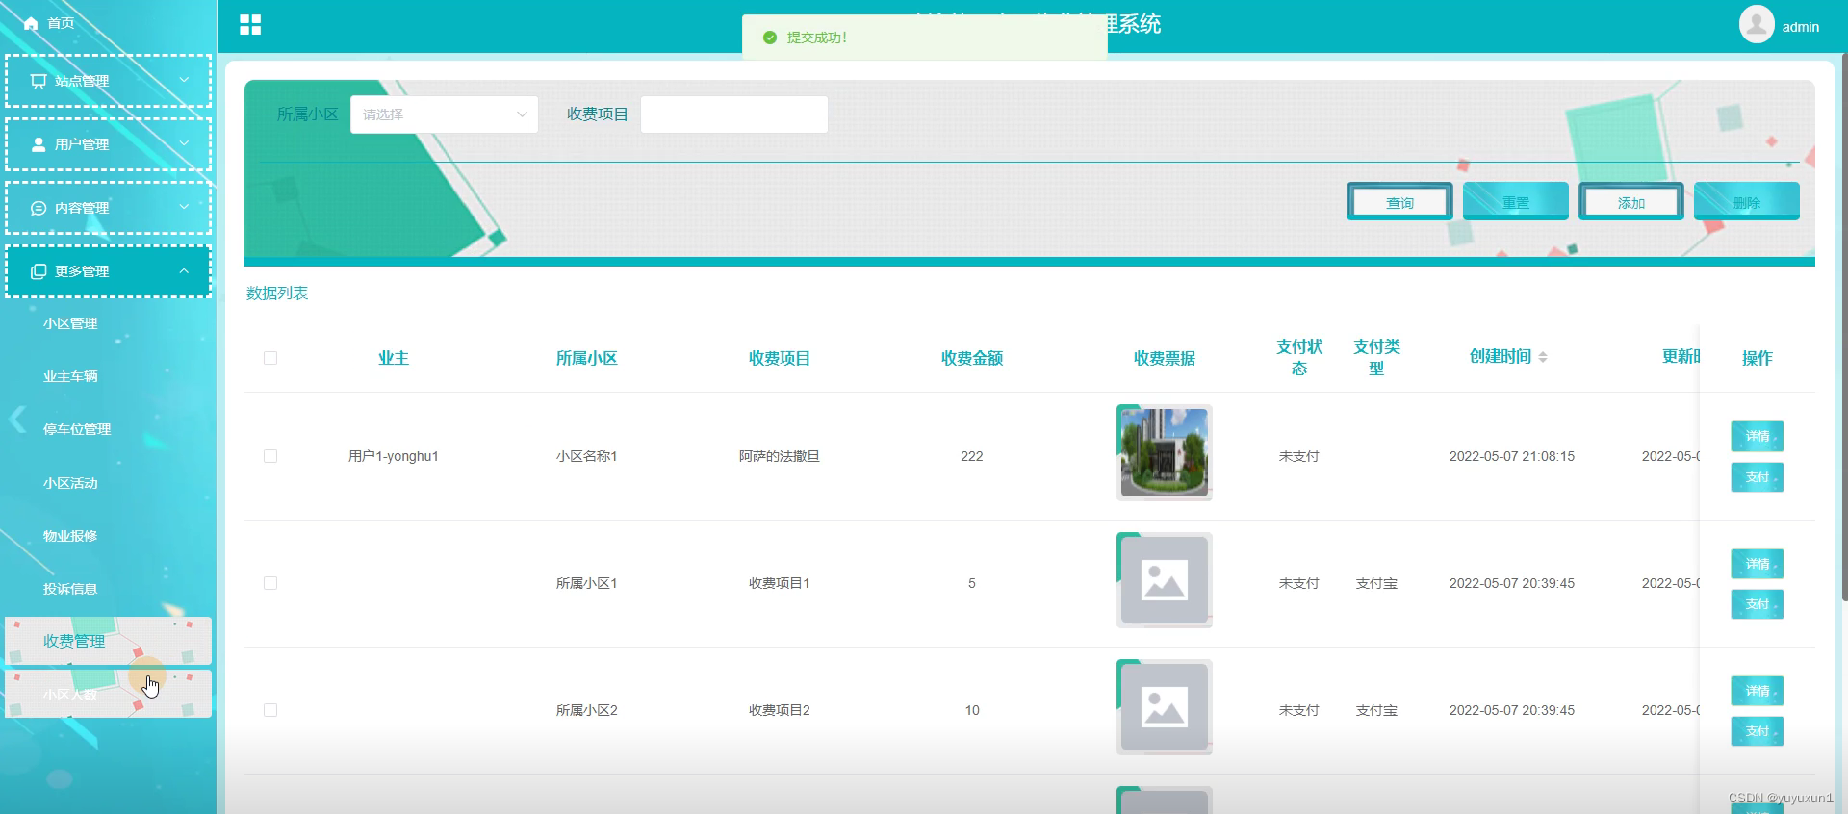Click the 删除 button
The image size is (1848, 814).
click(x=1747, y=202)
